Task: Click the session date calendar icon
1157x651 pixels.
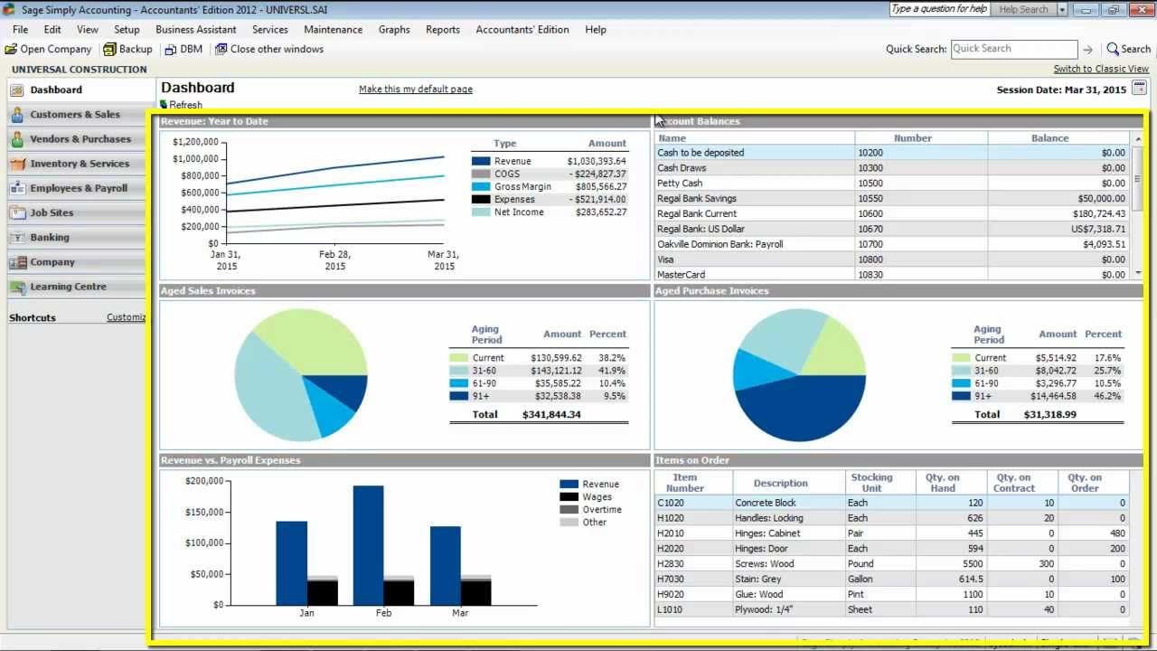Action: click(x=1139, y=89)
